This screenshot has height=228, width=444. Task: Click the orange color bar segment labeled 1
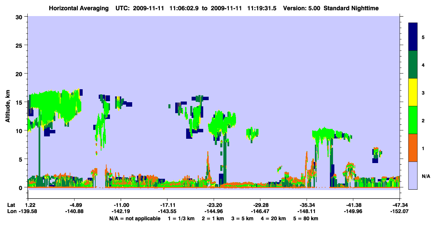point(413,148)
